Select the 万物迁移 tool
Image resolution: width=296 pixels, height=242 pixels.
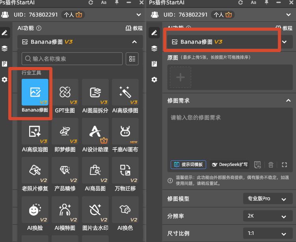pos(125,170)
